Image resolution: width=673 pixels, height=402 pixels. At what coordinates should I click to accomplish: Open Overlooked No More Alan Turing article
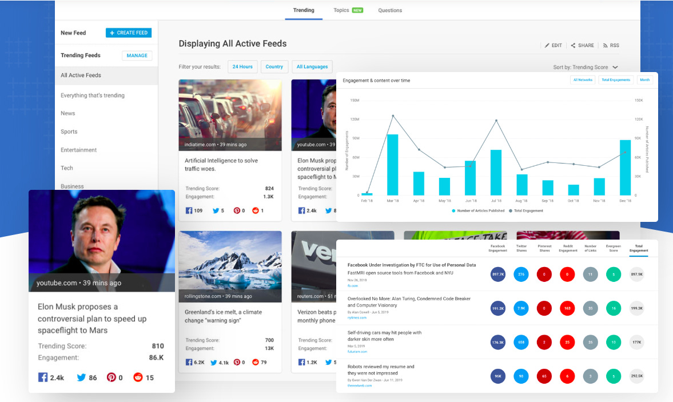click(409, 302)
